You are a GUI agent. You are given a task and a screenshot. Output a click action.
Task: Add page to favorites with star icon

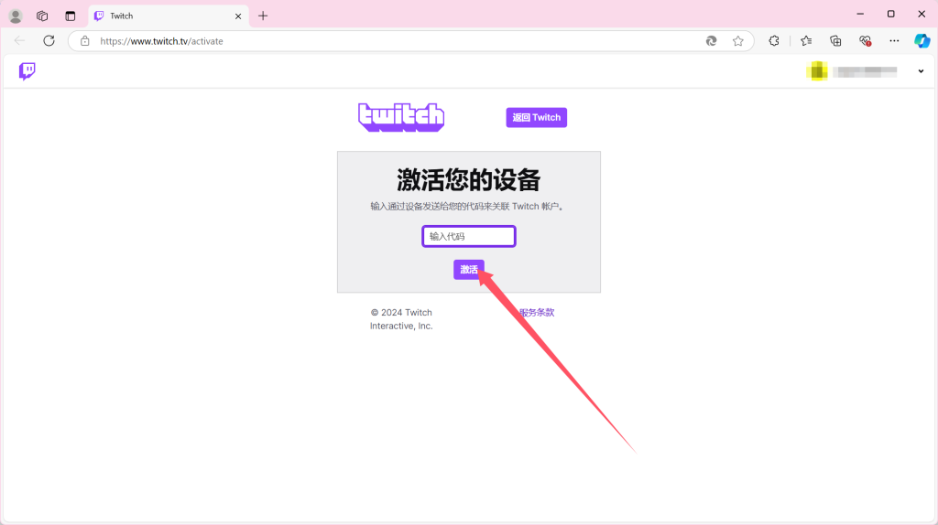(738, 41)
